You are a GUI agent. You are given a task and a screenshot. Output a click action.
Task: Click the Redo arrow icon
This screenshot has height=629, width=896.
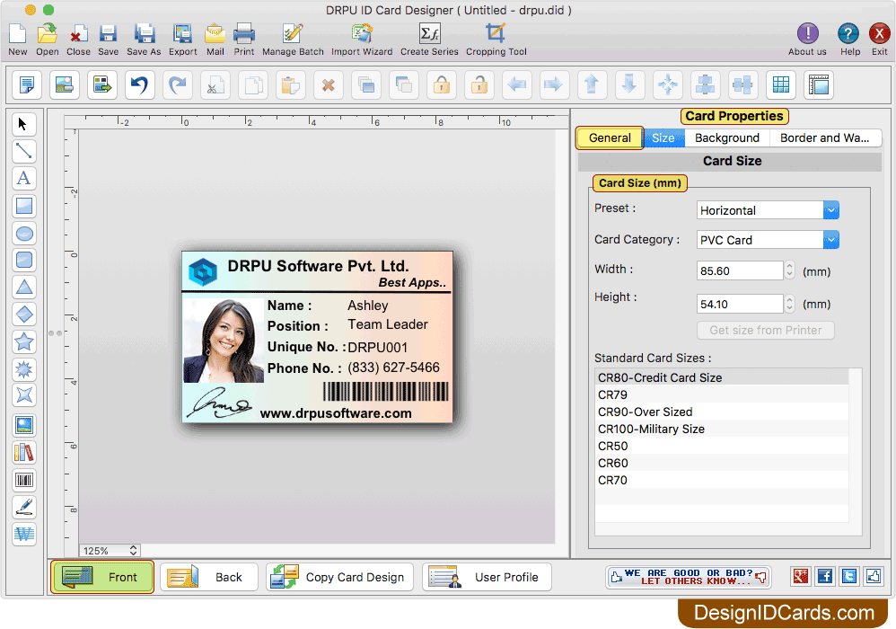pos(178,85)
